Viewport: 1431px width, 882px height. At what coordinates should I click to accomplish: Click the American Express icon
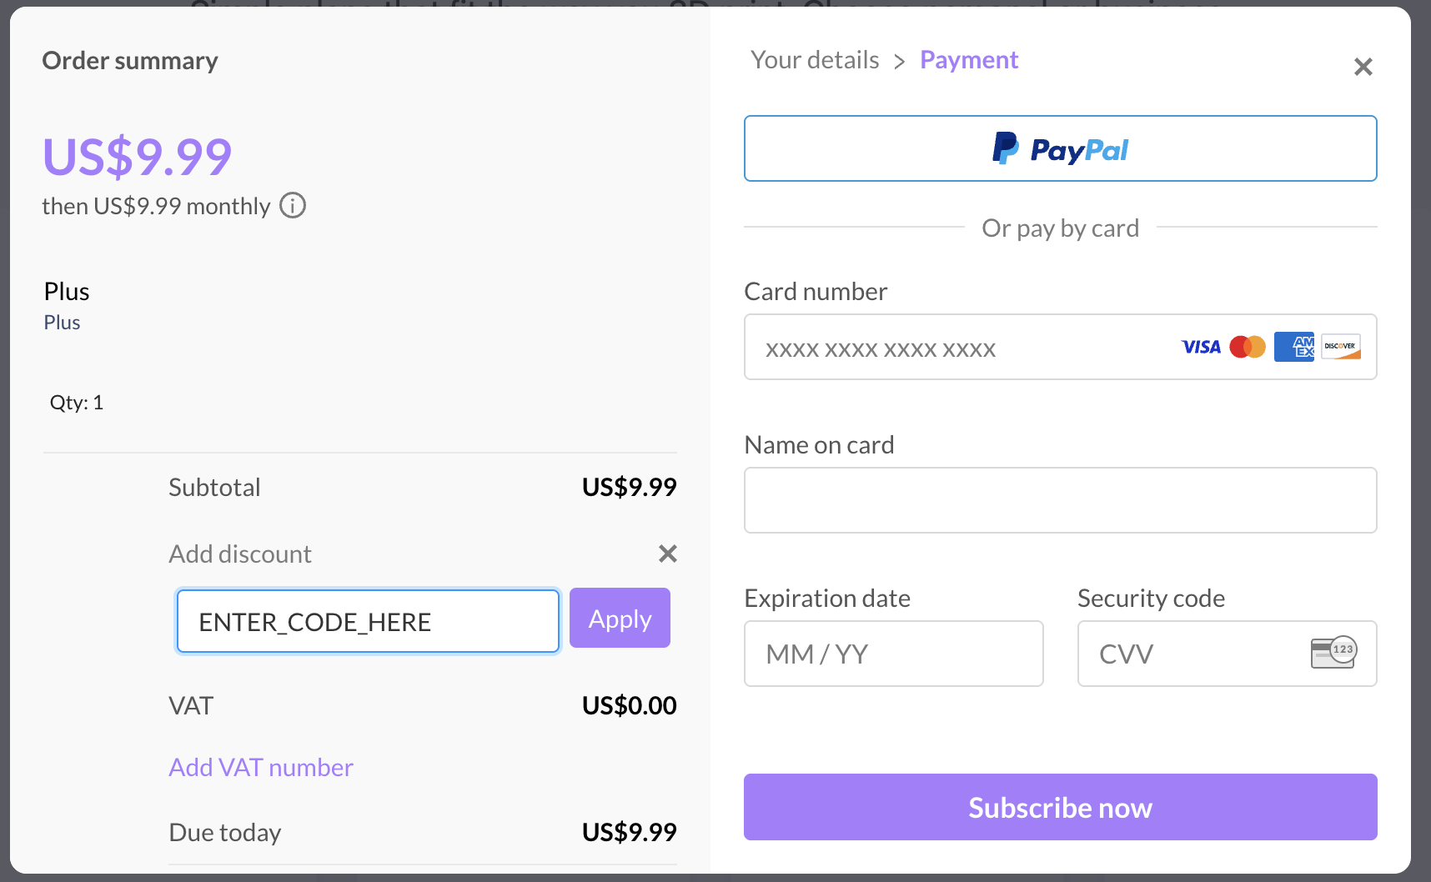click(x=1294, y=347)
